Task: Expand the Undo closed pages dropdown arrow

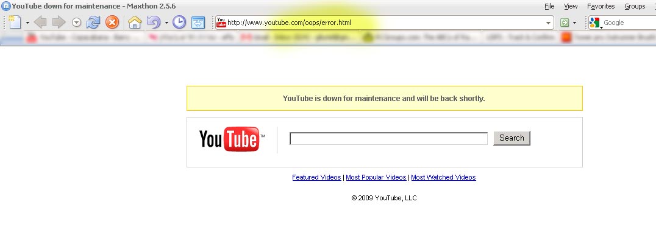Action: [166, 23]
